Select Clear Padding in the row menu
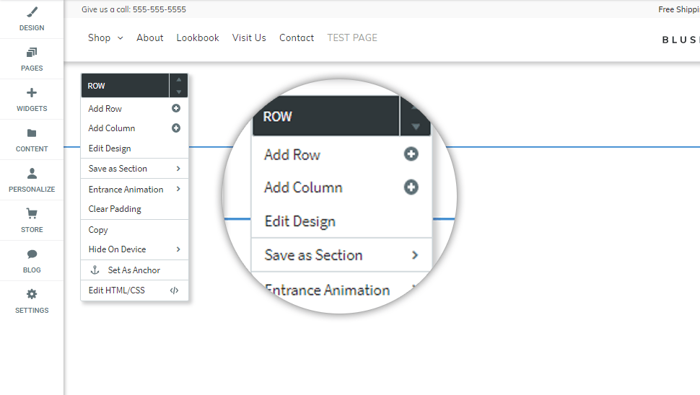 tap(115, 209)
